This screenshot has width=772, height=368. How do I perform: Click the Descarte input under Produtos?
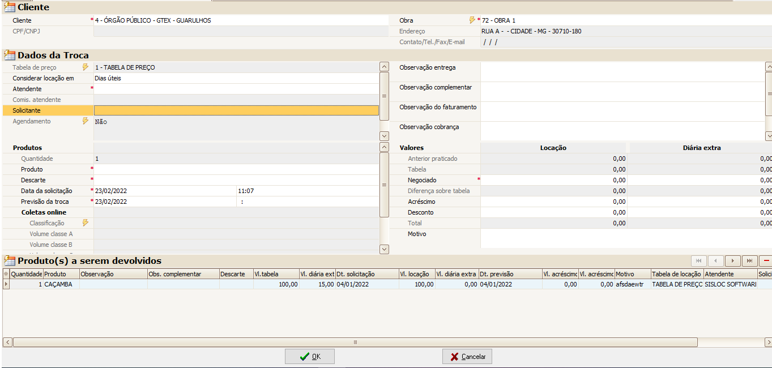coord(236,180)
